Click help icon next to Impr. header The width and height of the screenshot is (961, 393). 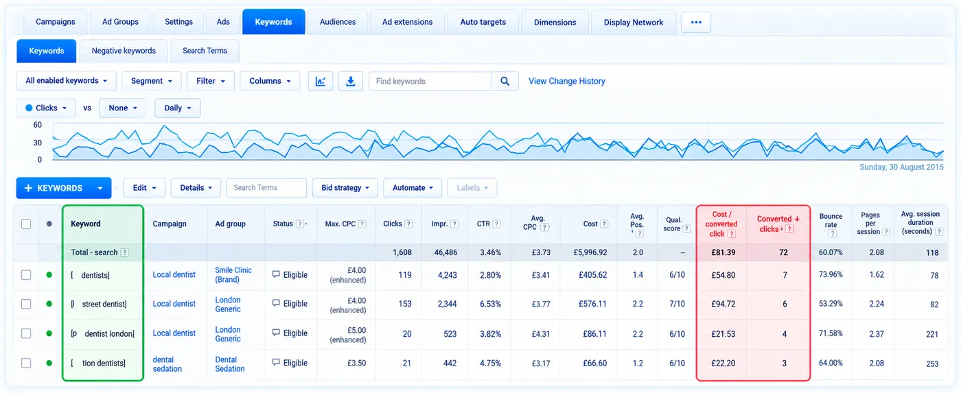[454, 224]
